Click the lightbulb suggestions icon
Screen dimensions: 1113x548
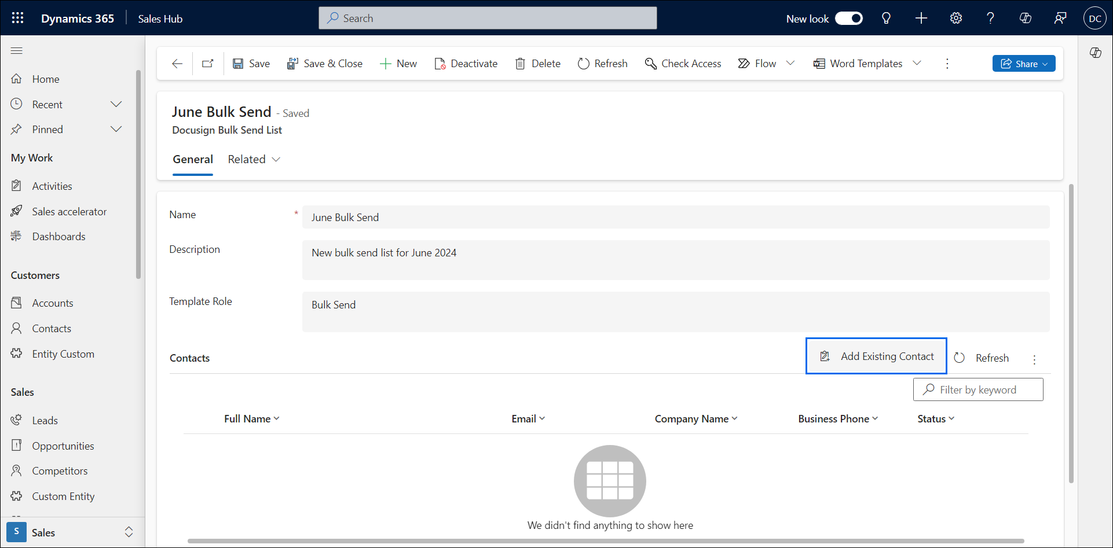pyautogui.click(x=886, y=18)
